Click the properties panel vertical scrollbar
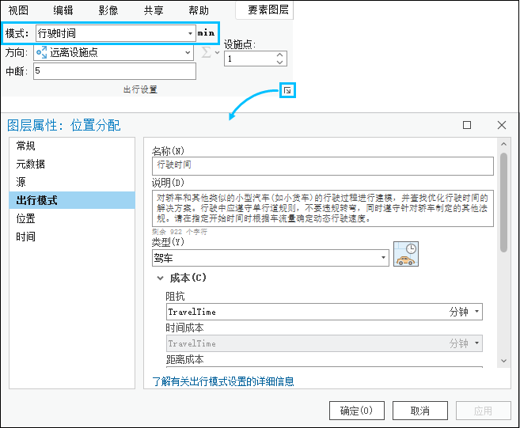 pyautogui.click(x=503, y=203)
